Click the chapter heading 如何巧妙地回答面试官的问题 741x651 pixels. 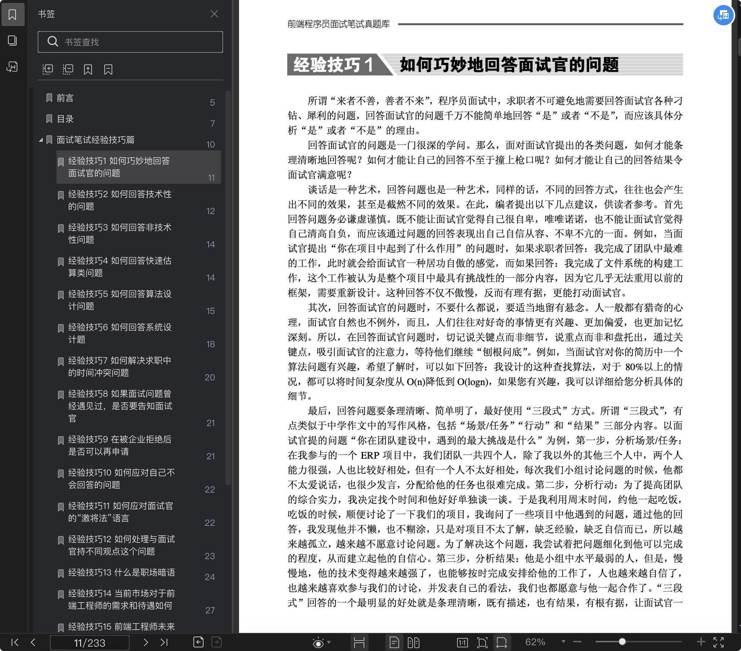click(x=509, y=65)
